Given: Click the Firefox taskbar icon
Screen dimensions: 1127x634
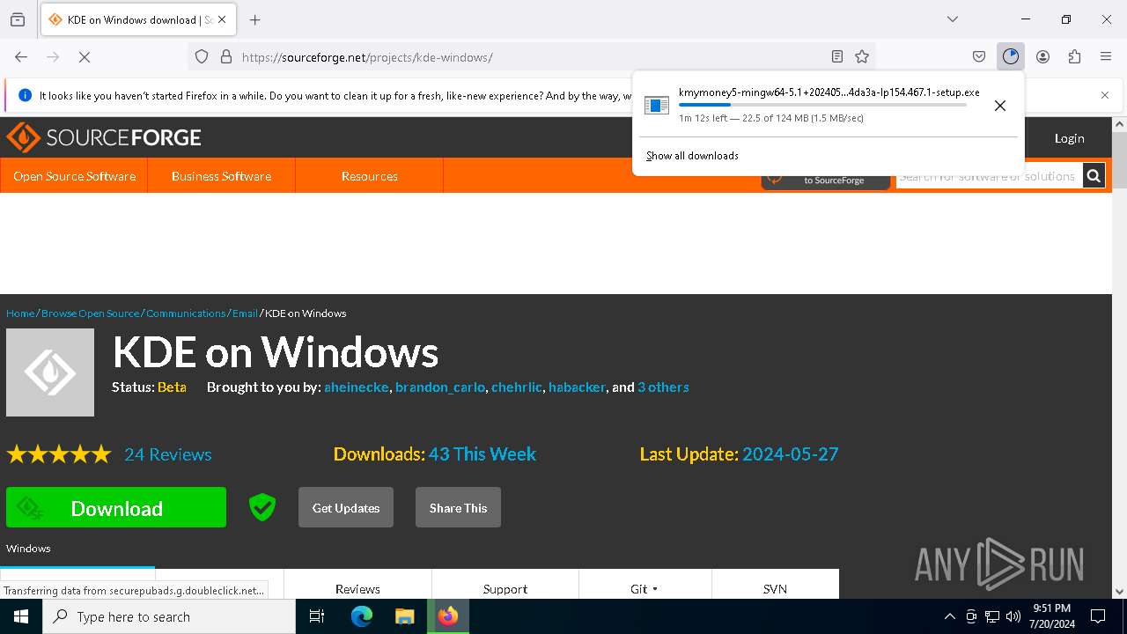Looking at the screenshot, I should [x=448, y=616].
